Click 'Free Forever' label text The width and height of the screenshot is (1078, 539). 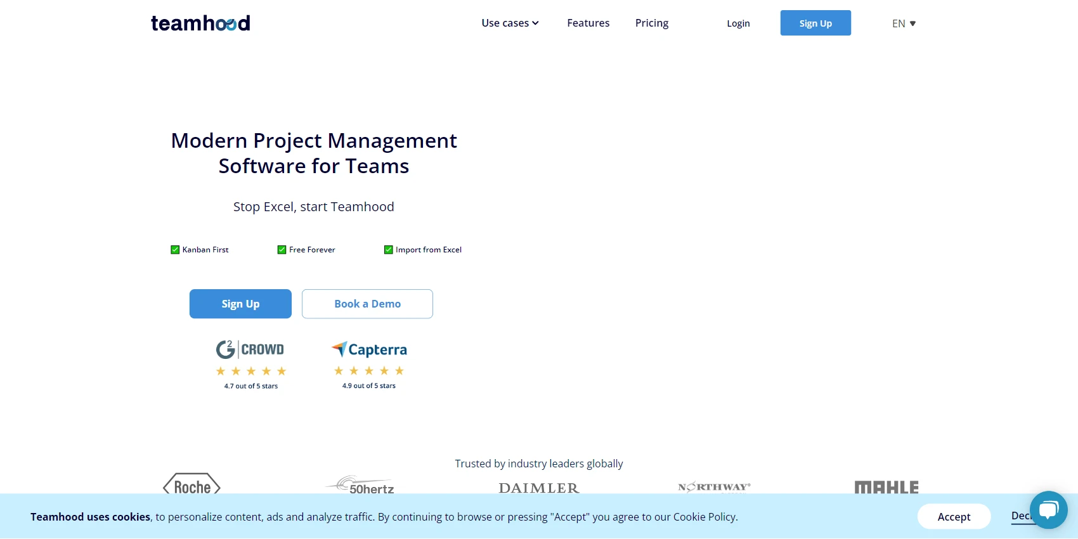312,250
